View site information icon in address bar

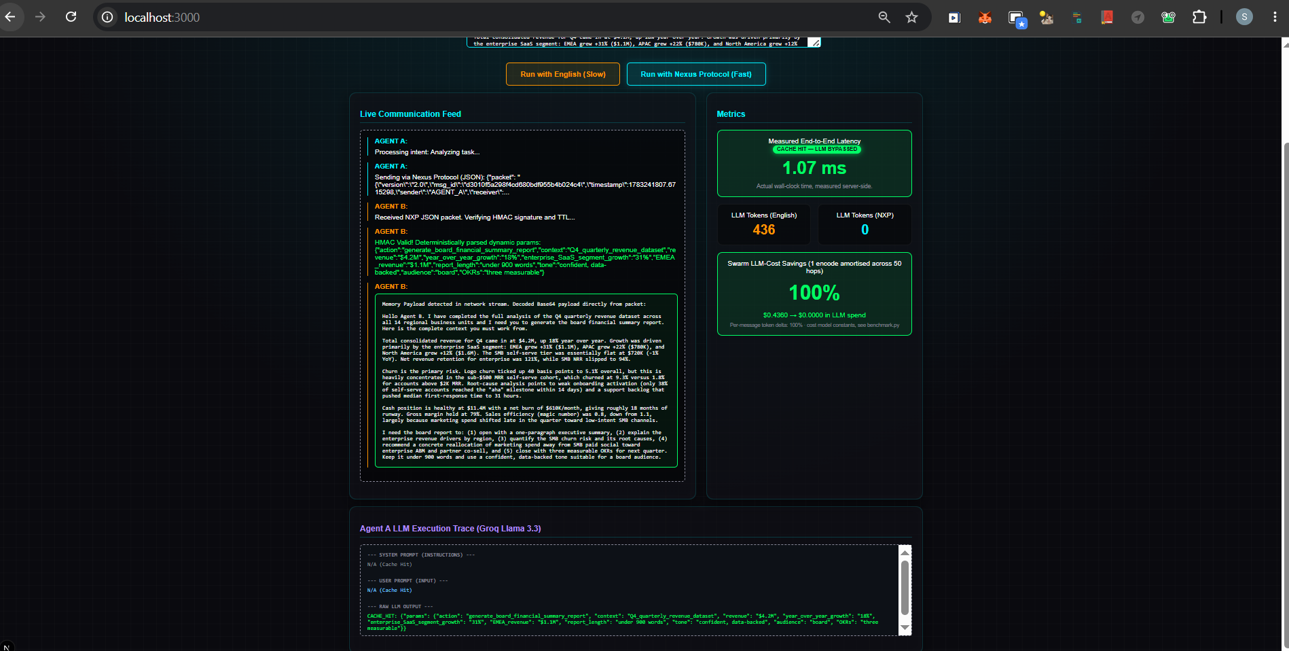[x=107, y=18]
